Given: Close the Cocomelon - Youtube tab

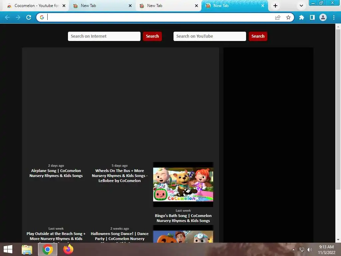Looking at the screenshot, I should [64, 6].
